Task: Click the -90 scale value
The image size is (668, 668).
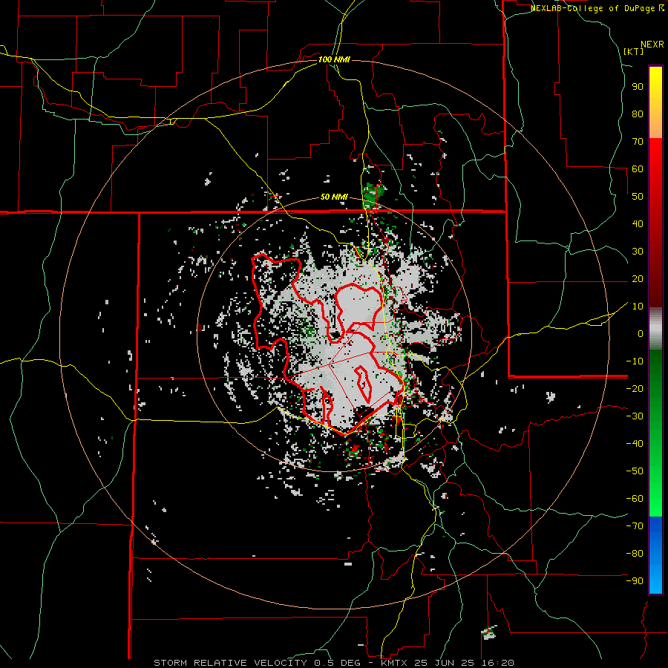Action: 635,581
